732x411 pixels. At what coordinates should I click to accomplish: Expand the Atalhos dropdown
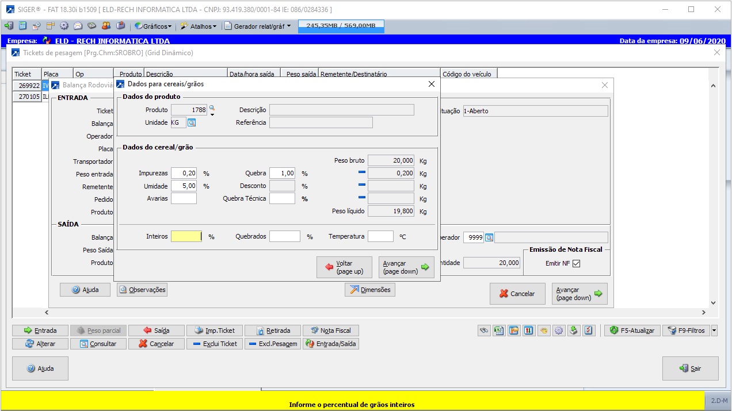(199, 26)
